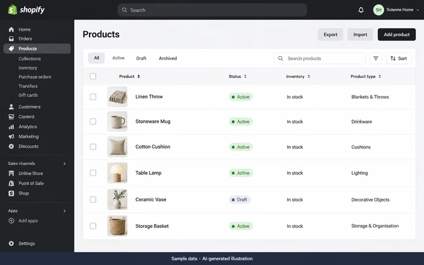Screen dimensions: 424x265
Task: Click the Active badge for Storage Basket
Action: tap(241, 226)
